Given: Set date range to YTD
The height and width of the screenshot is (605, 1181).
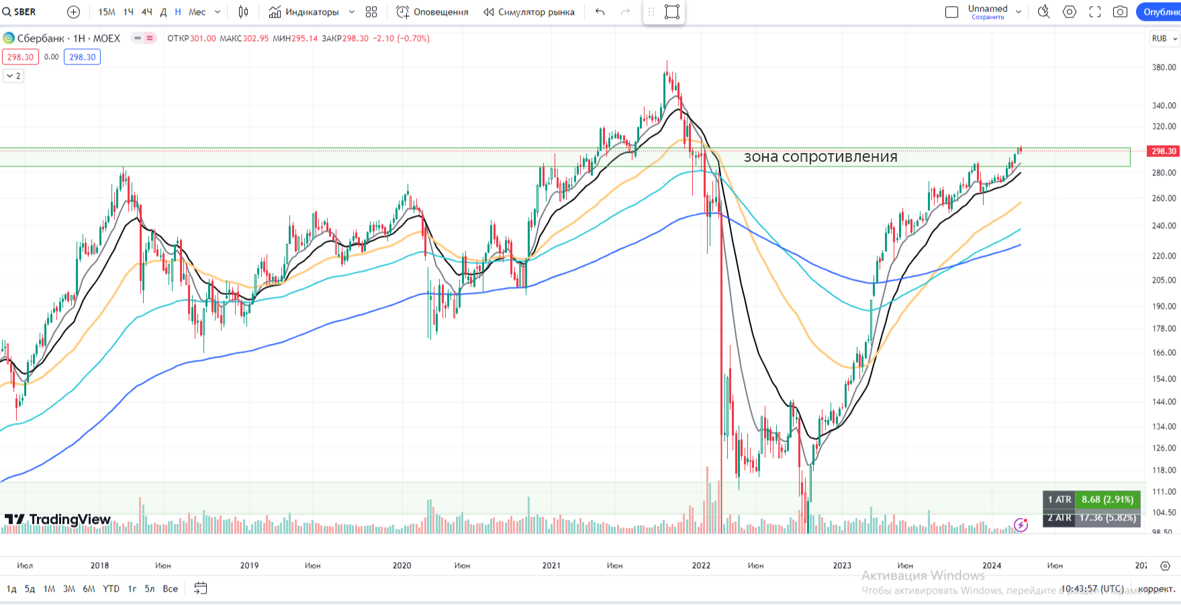Looking at the screenshot, I should (111, 589).
